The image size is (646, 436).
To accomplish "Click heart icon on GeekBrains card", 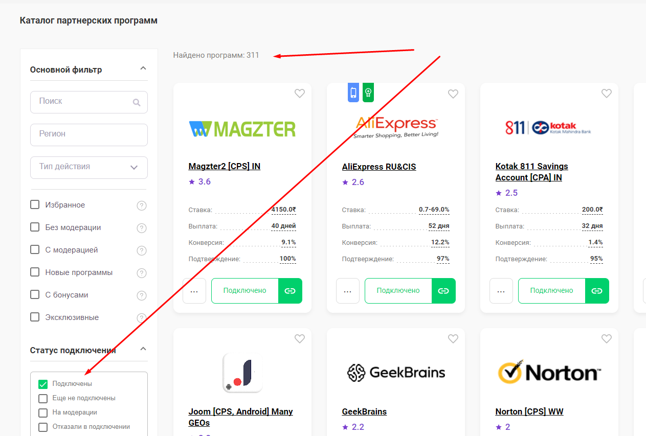I will coord(453,338).
